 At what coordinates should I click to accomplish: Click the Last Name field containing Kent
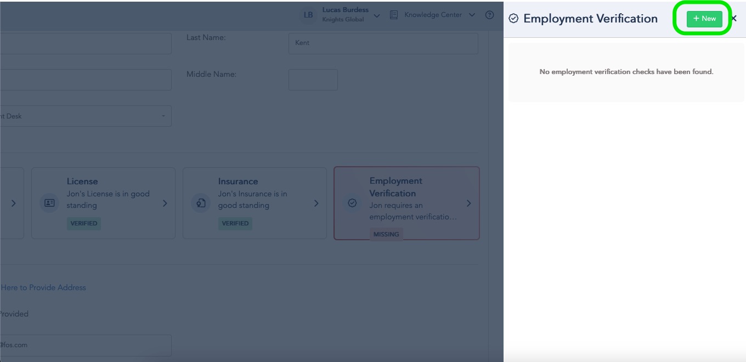point(383,43)
